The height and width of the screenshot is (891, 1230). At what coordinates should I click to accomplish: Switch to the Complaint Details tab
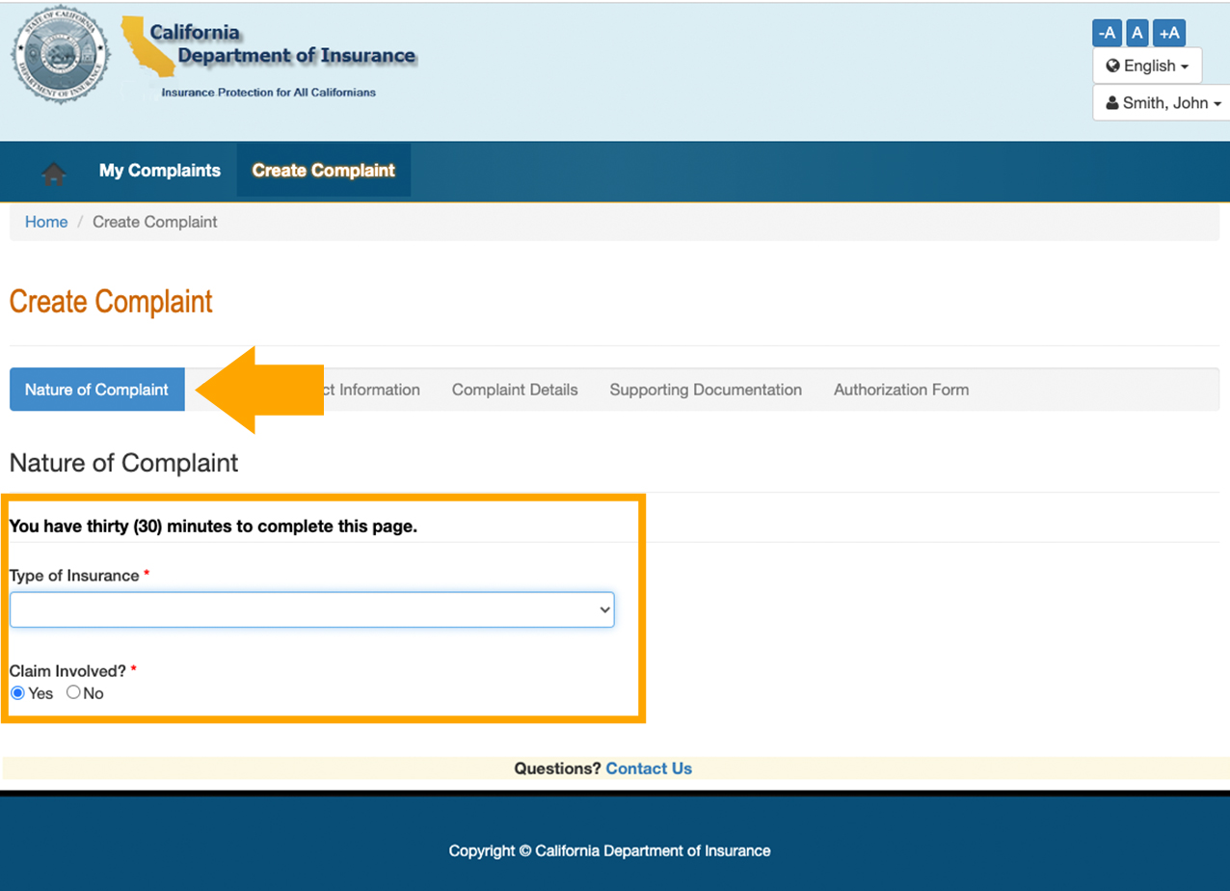pyautogui.click(x=515, y=390)
